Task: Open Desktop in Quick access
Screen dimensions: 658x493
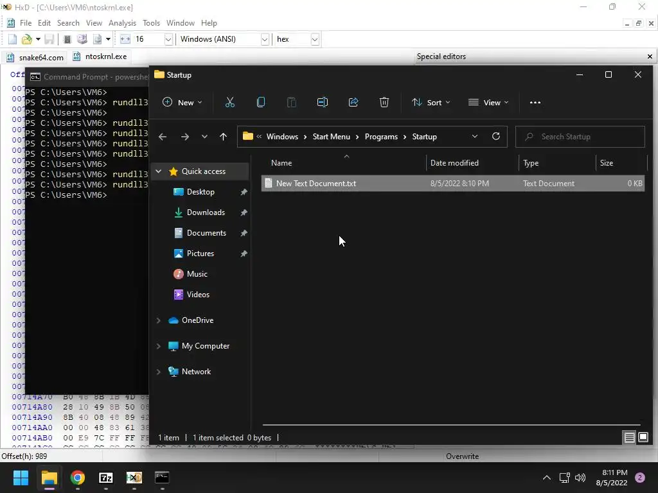Action: [x=200, y=192]
